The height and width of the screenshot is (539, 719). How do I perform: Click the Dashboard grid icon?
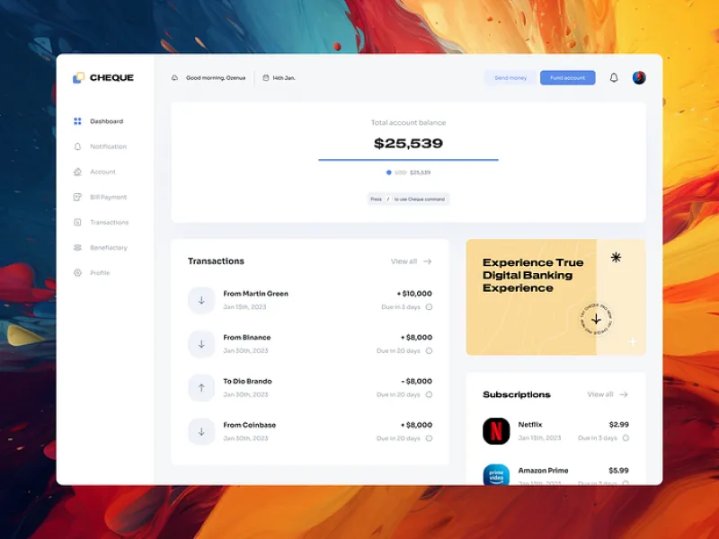pos(77,121)
